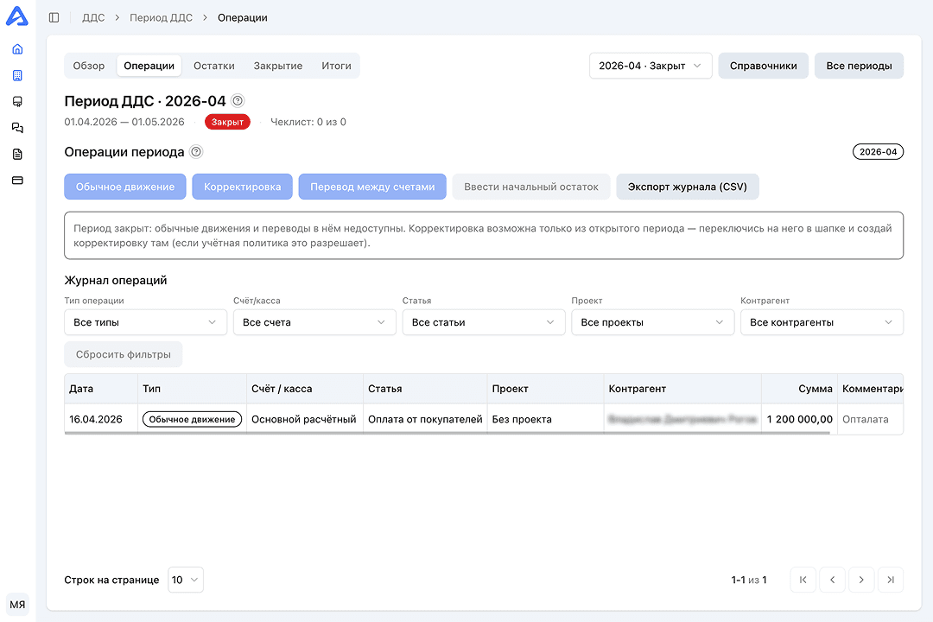
Task: Open the period selector 2026-04 · Закрыт
Action: [x=651, y=66]
